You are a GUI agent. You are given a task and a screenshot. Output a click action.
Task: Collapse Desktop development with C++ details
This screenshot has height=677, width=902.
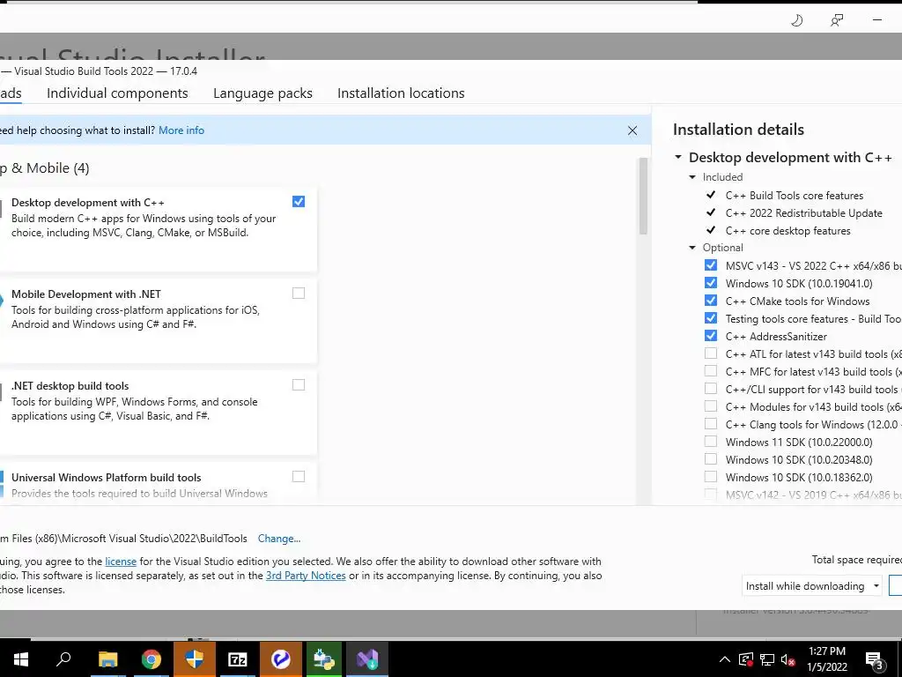(x=678, y=157)
